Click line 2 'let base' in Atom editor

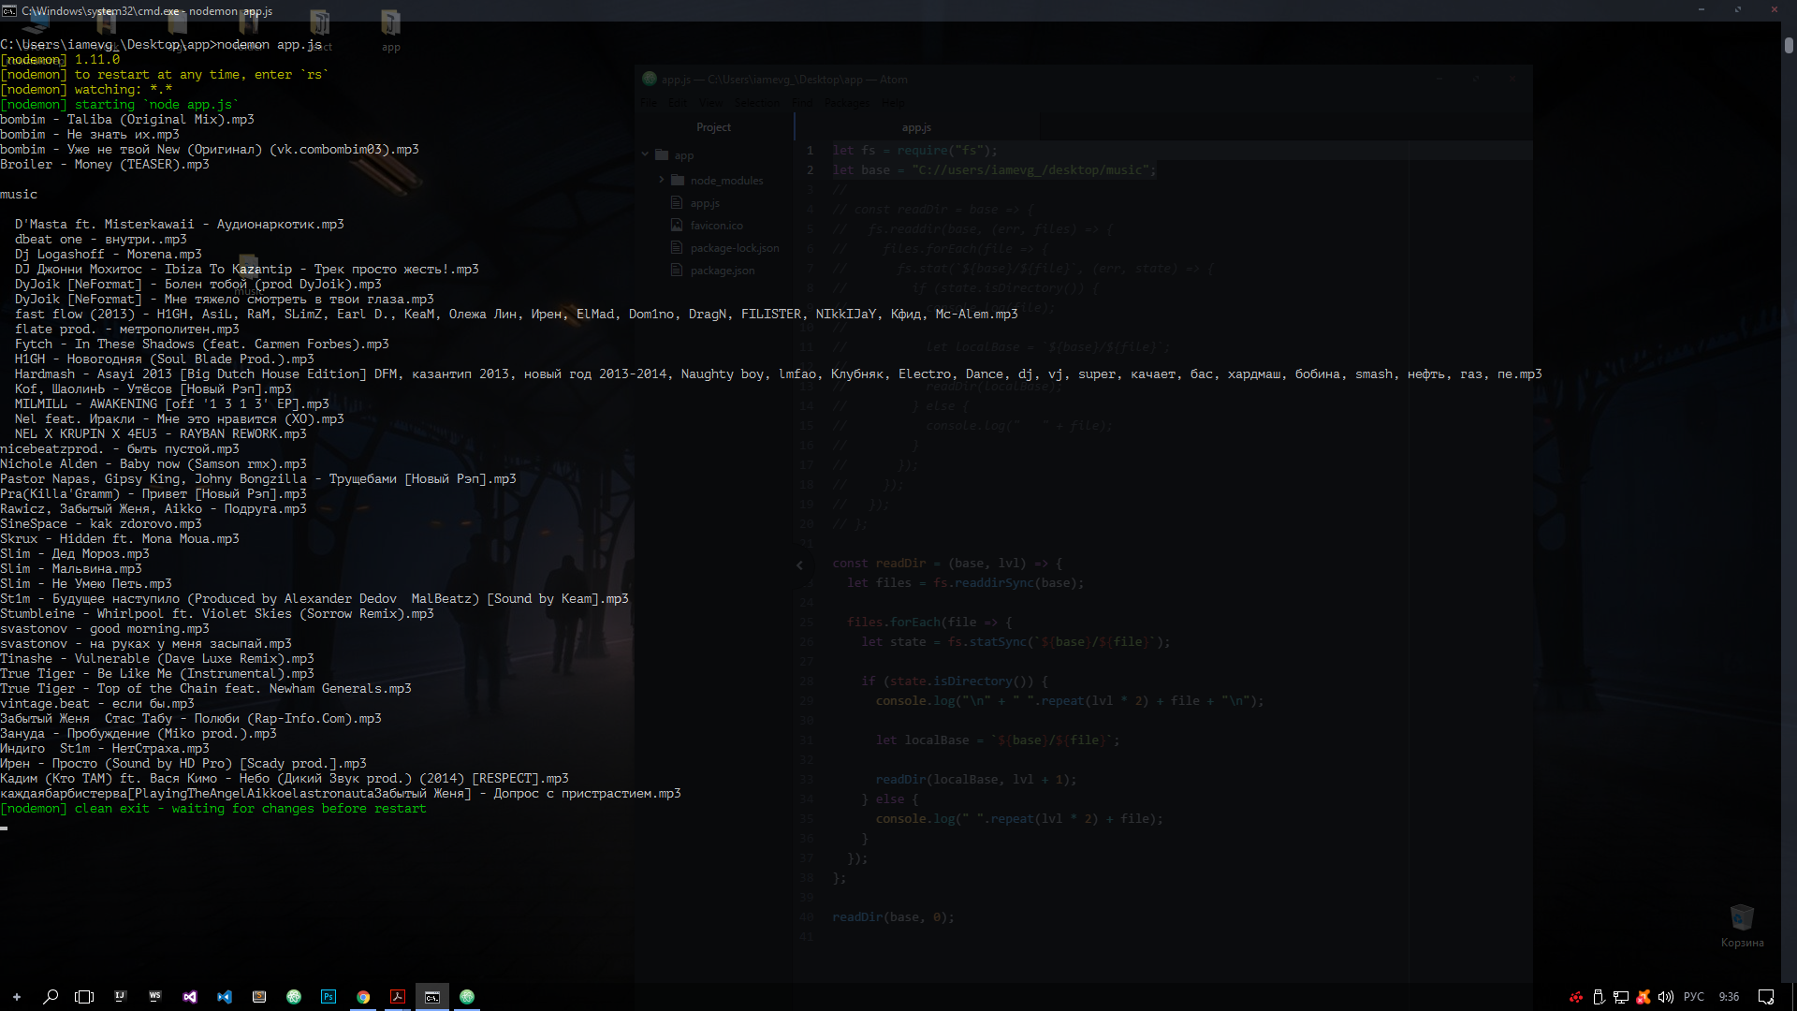(x=994, y=170)
